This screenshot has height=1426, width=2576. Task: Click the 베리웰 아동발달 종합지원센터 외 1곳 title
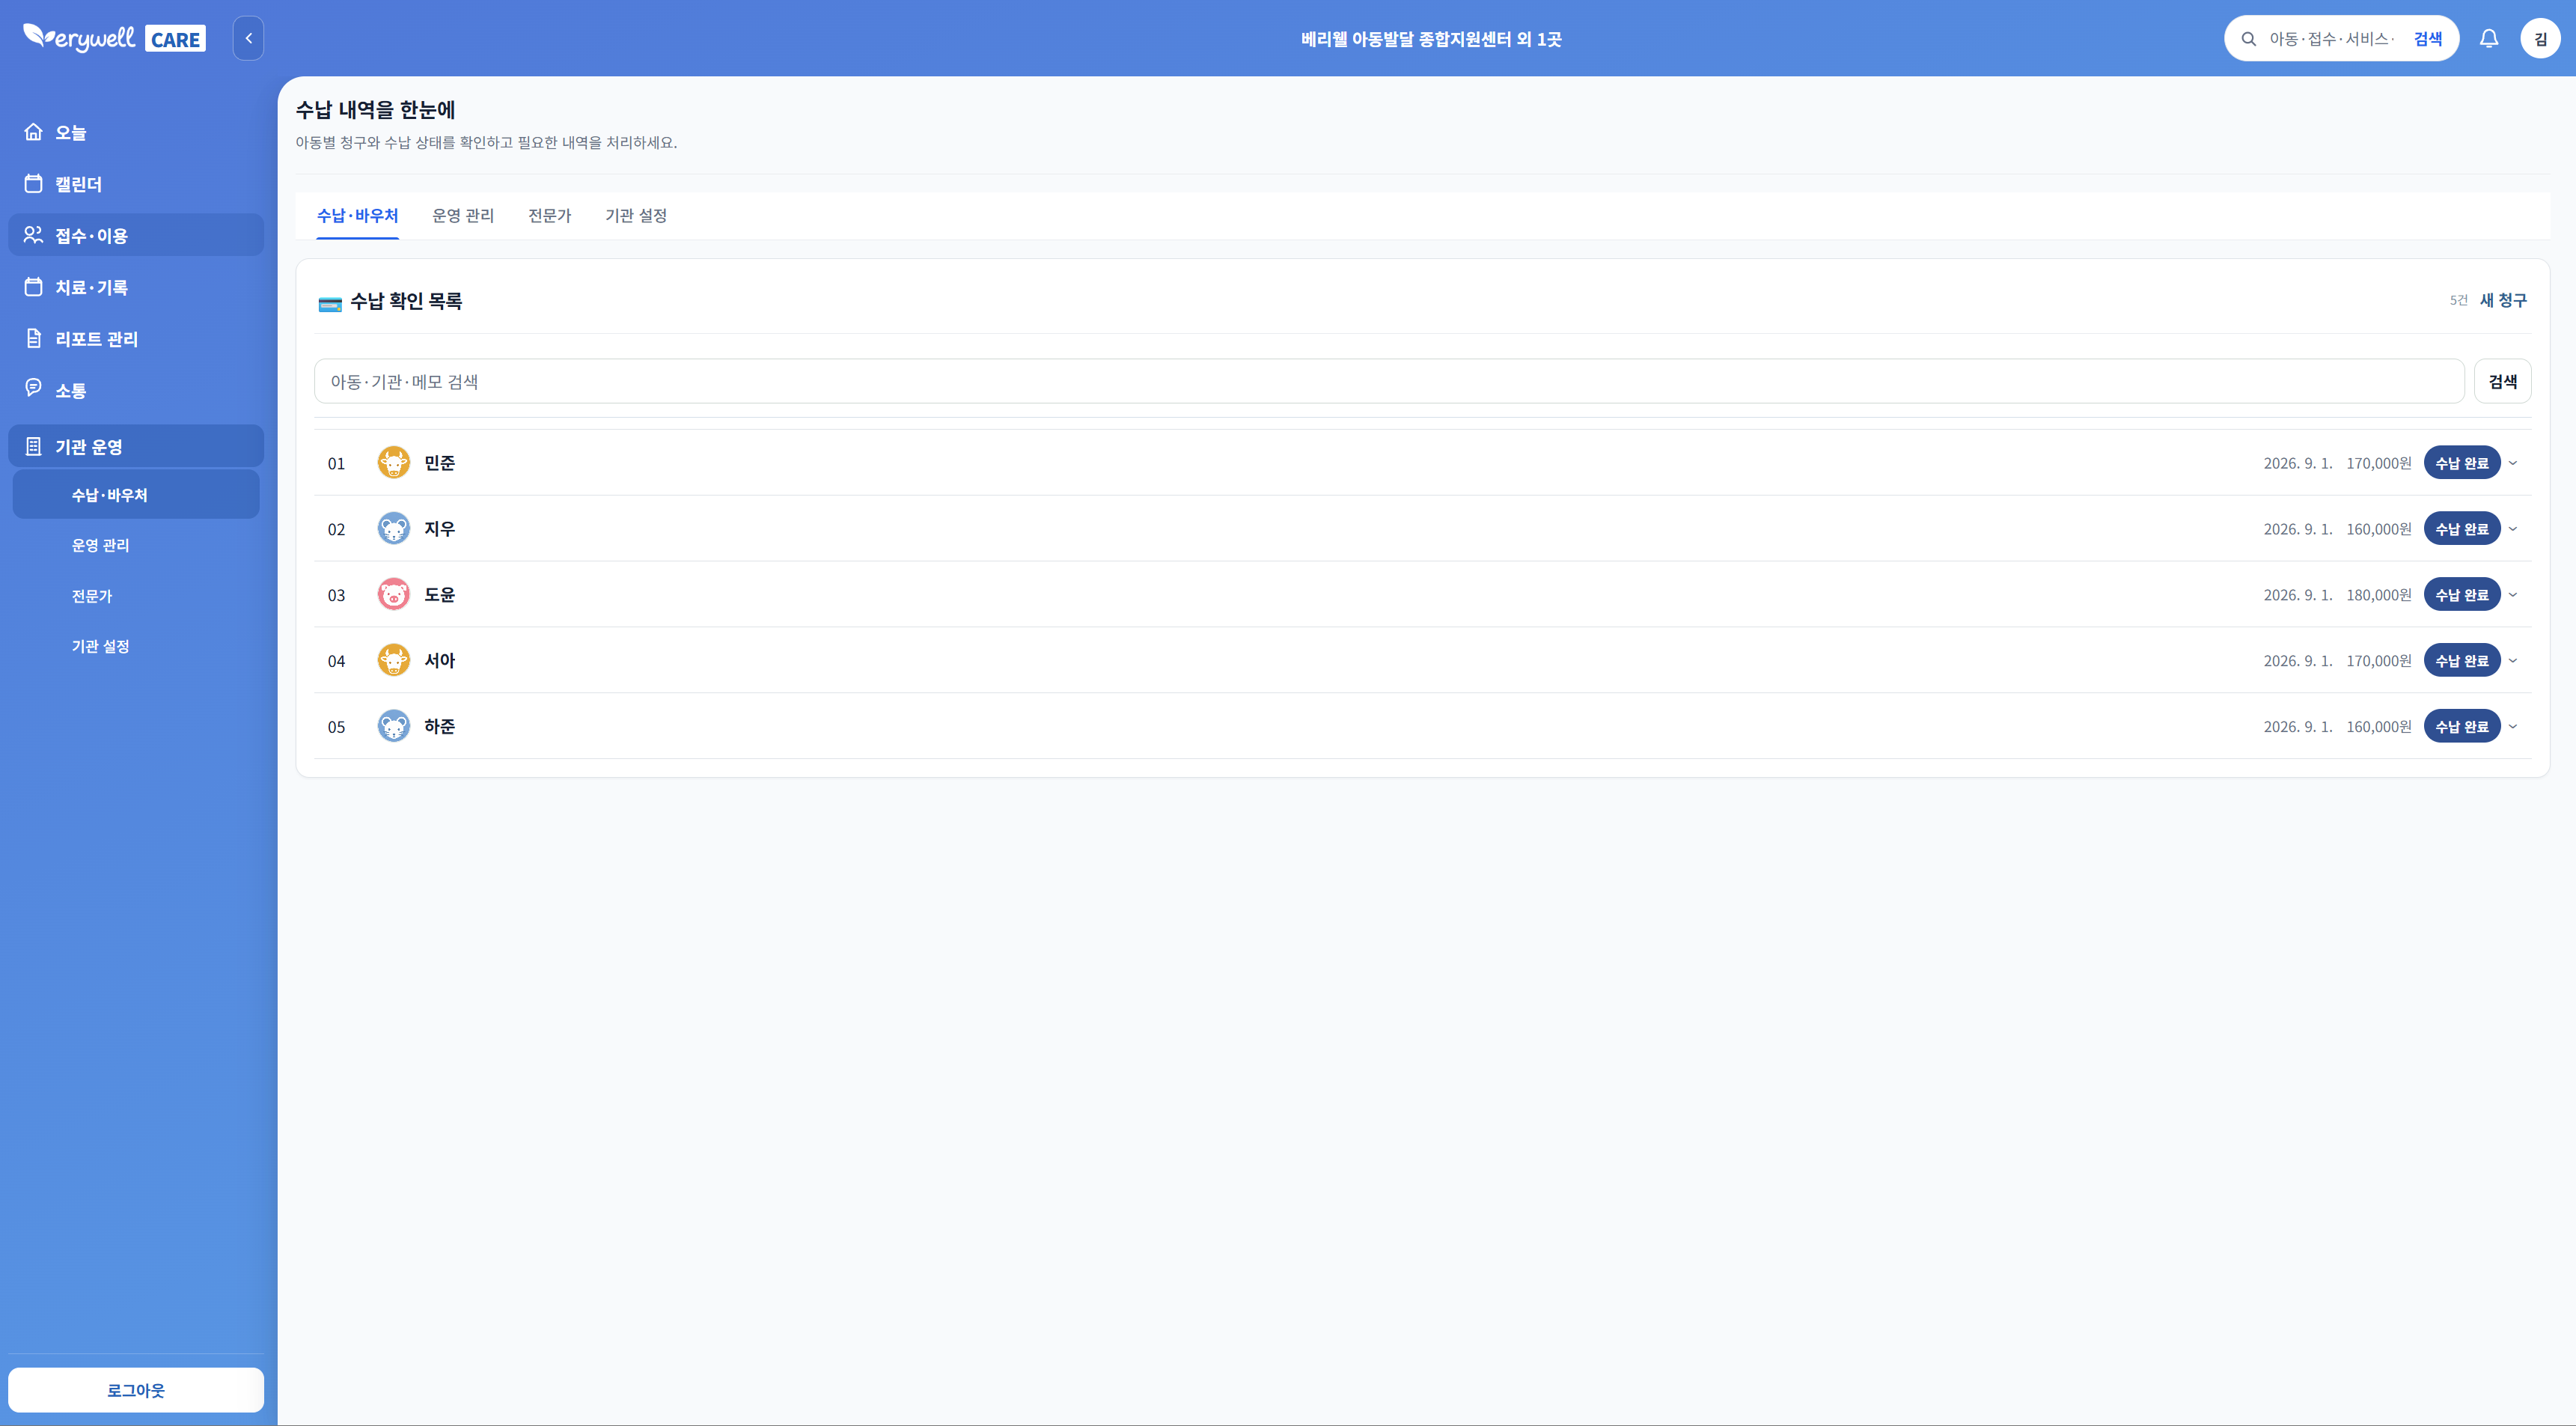coord(1430,39)
